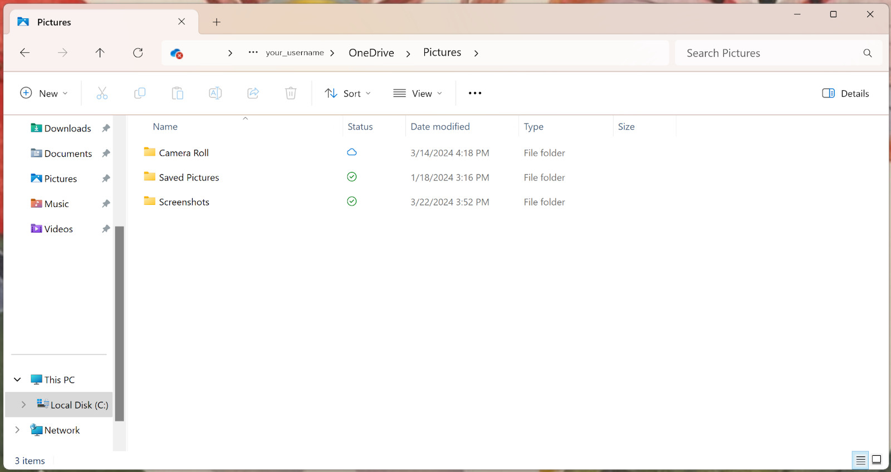Close the Pictures tab
891x472 pixels.
tap(182, 22)
